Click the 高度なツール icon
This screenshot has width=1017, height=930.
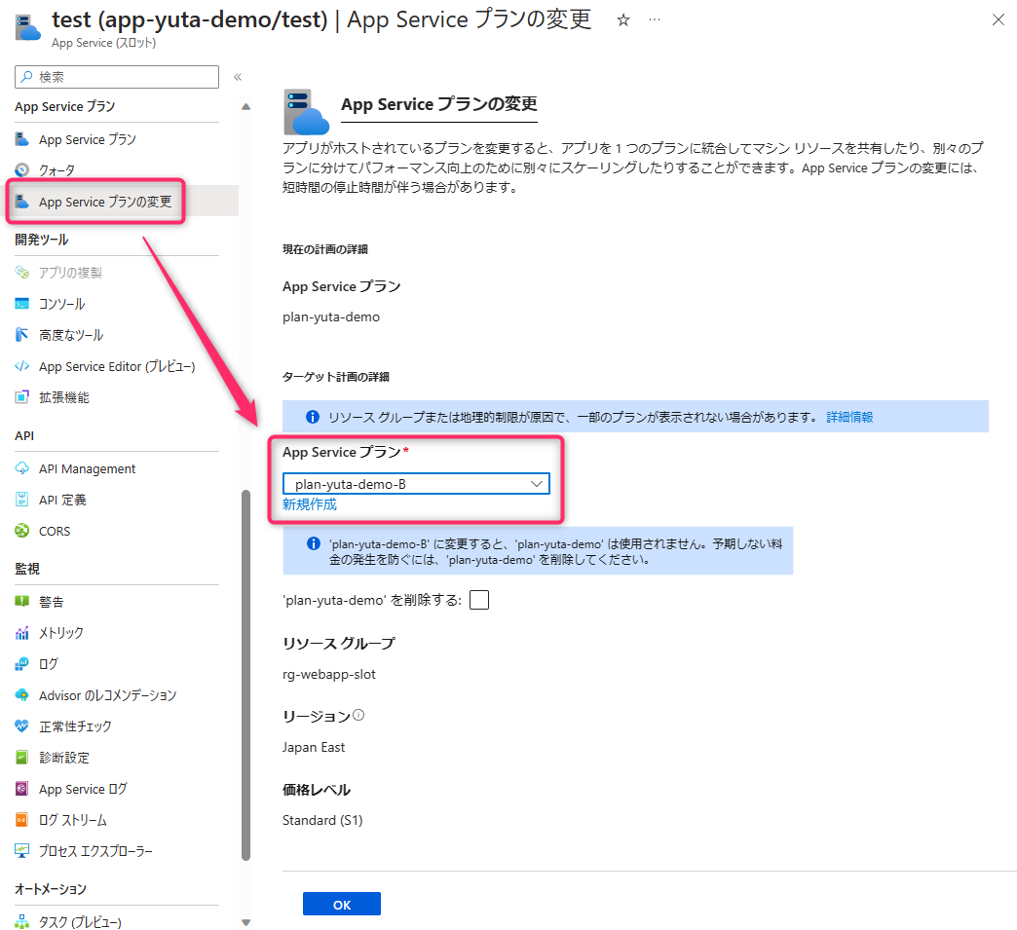[x=22, y=335]
